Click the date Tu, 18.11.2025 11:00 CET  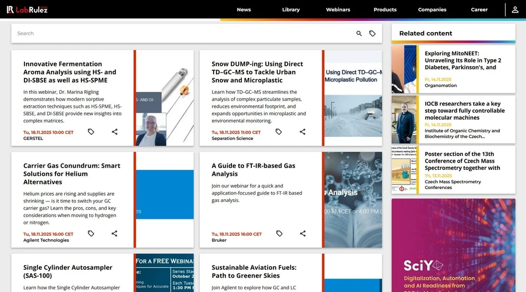236,133
